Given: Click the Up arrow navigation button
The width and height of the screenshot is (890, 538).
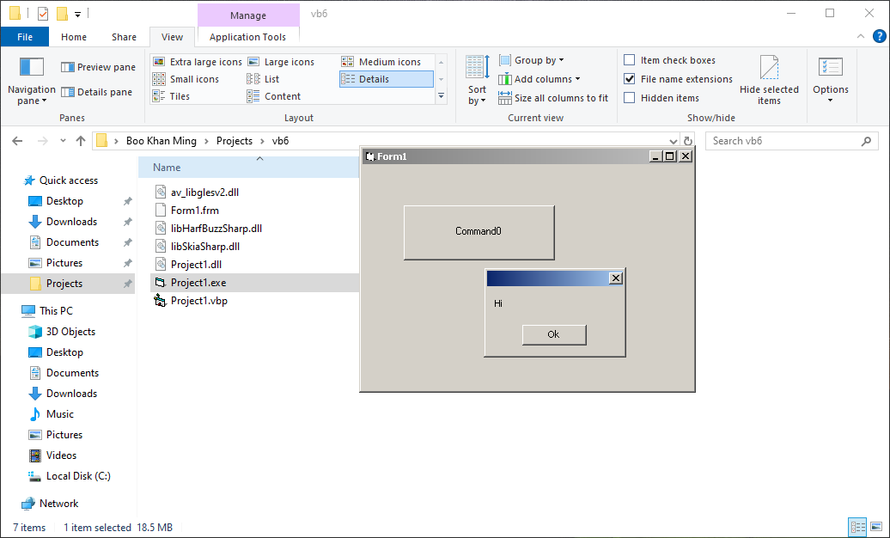Looking at the screenshot, I should tap(81, 141).
